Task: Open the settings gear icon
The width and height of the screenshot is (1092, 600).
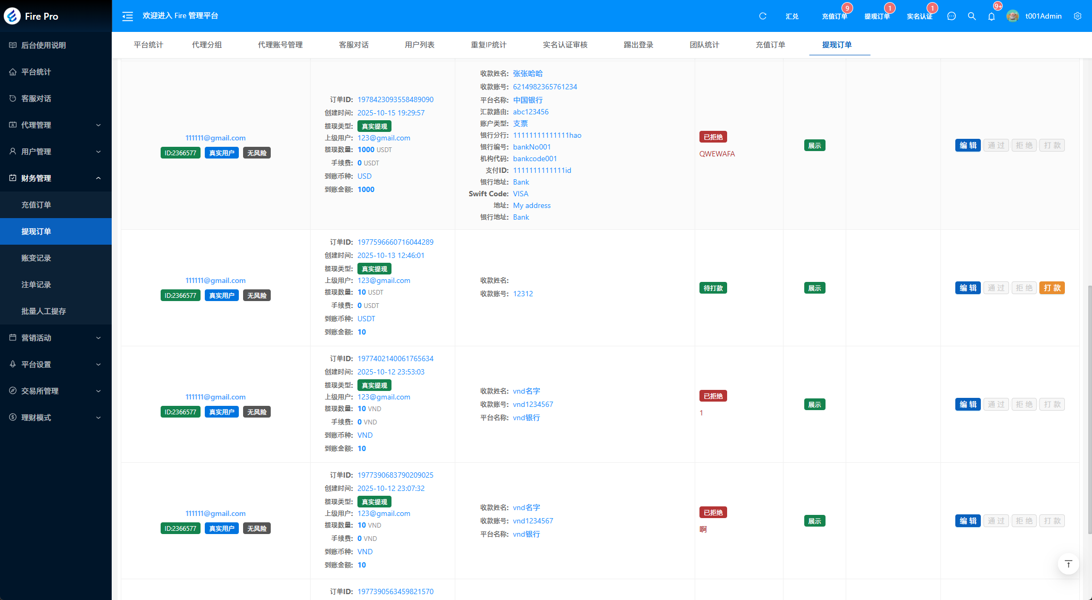Action: click(1077, 16)
